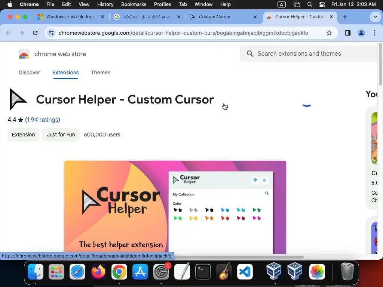Open the Trash in the Dock
The image size is (383, 287).
(x=347, y=271)
